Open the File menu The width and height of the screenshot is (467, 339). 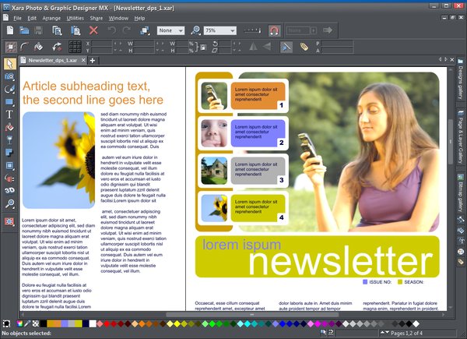[17, 18]
